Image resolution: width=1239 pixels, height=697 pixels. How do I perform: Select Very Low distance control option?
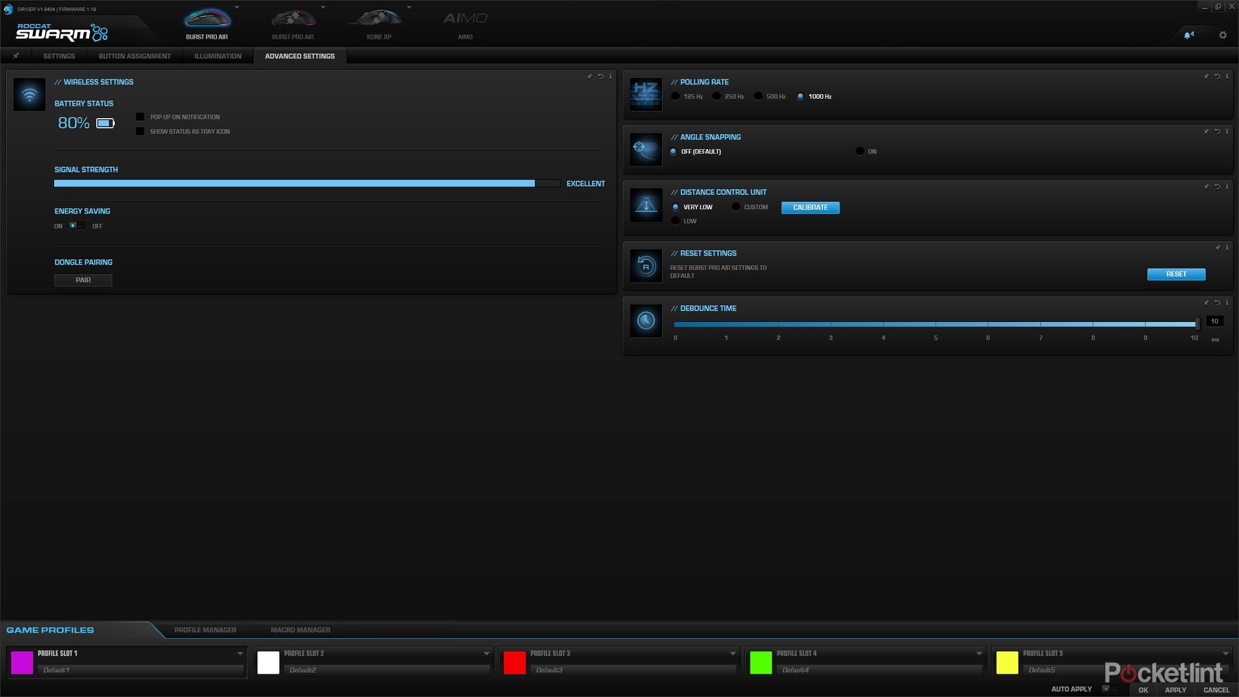click(x=675, y=207)
